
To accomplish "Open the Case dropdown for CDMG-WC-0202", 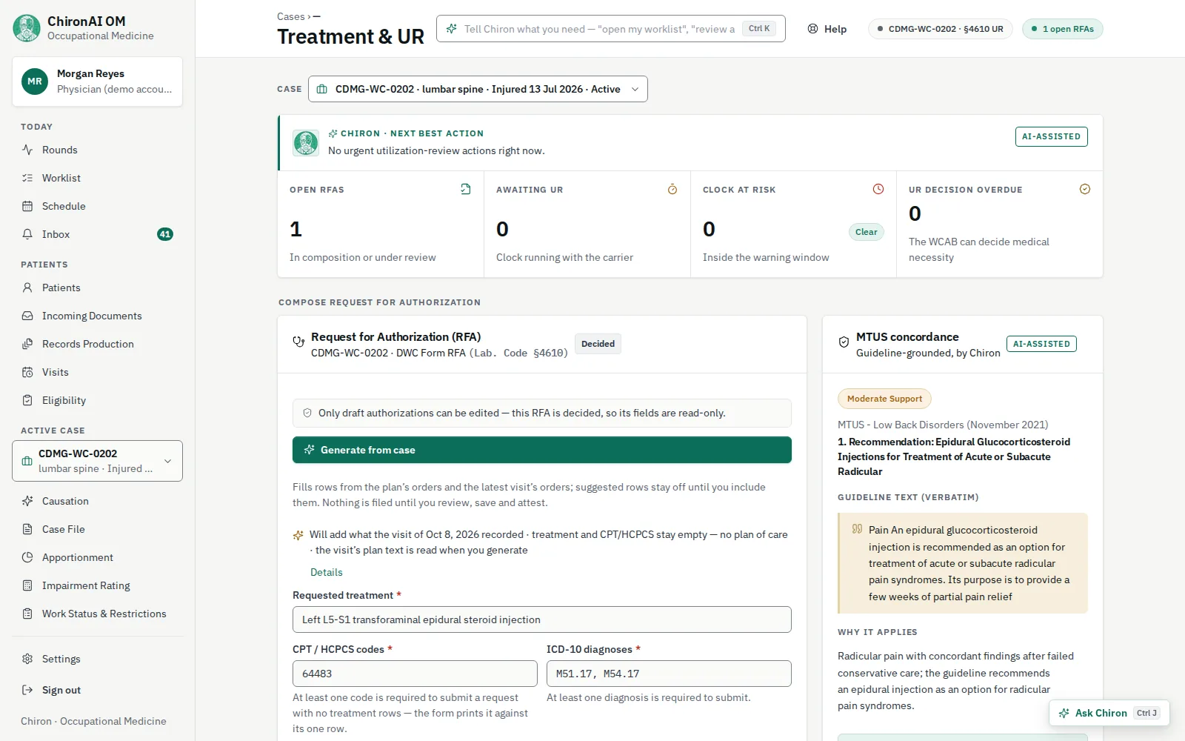I will click(478, 89).
